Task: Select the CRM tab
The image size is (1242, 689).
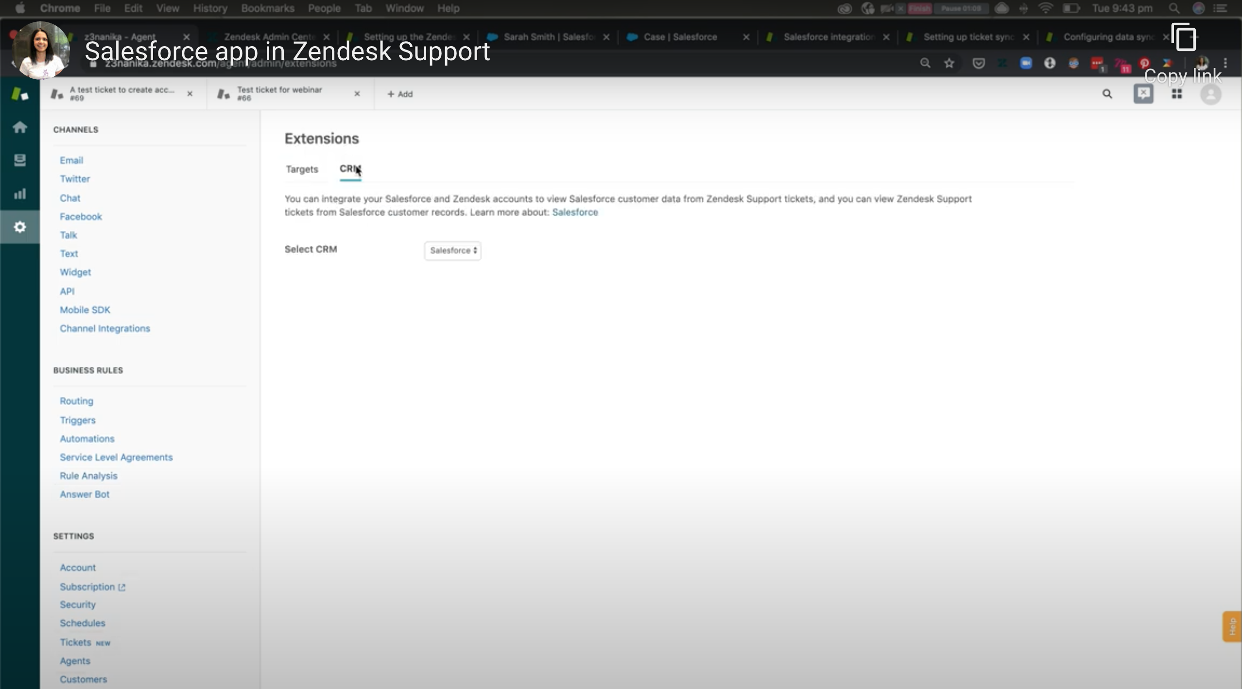Action: click(349, 169)
